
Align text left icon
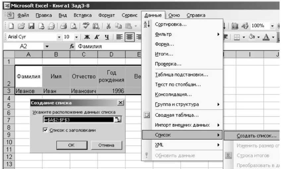click(x=119, y=37)
